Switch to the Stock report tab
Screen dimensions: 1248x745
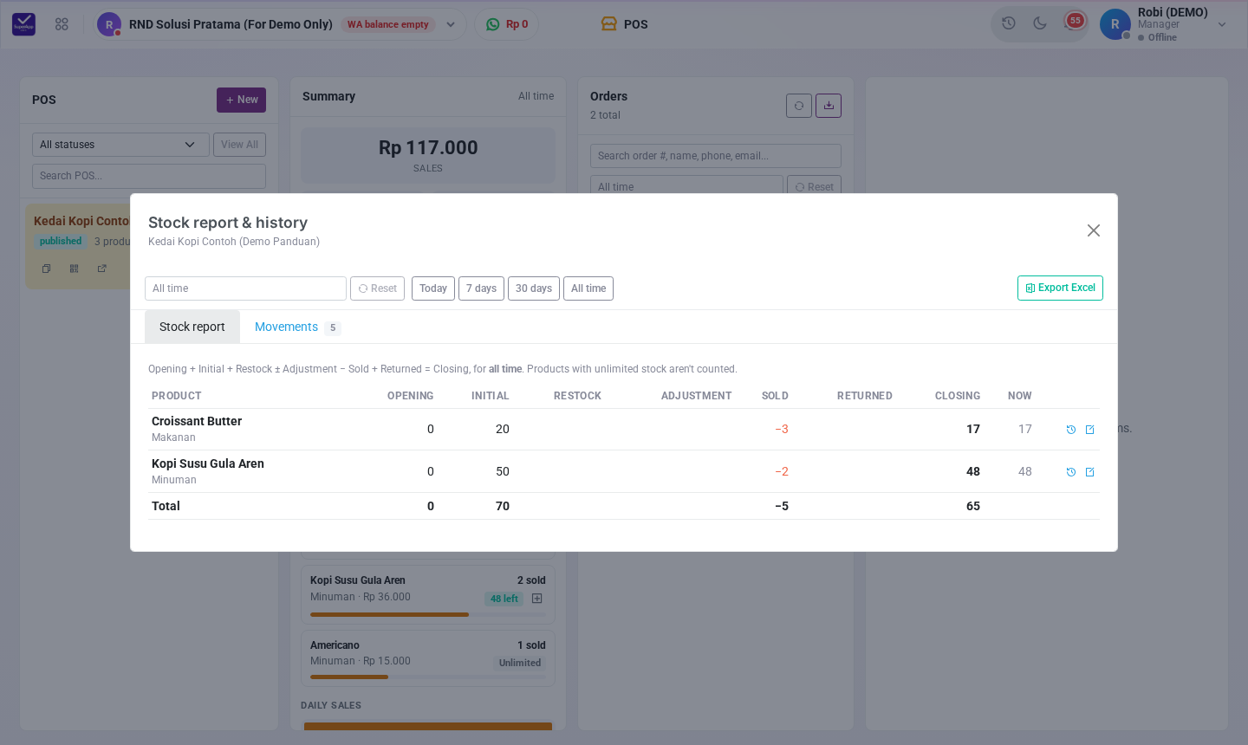pyautogui.click(x=192, y=327)
